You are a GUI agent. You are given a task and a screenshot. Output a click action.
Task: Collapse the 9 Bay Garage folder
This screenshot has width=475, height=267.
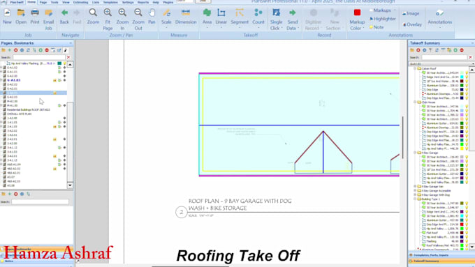(415, 153)
